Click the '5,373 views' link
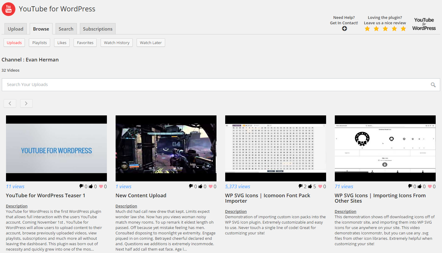 238,186
